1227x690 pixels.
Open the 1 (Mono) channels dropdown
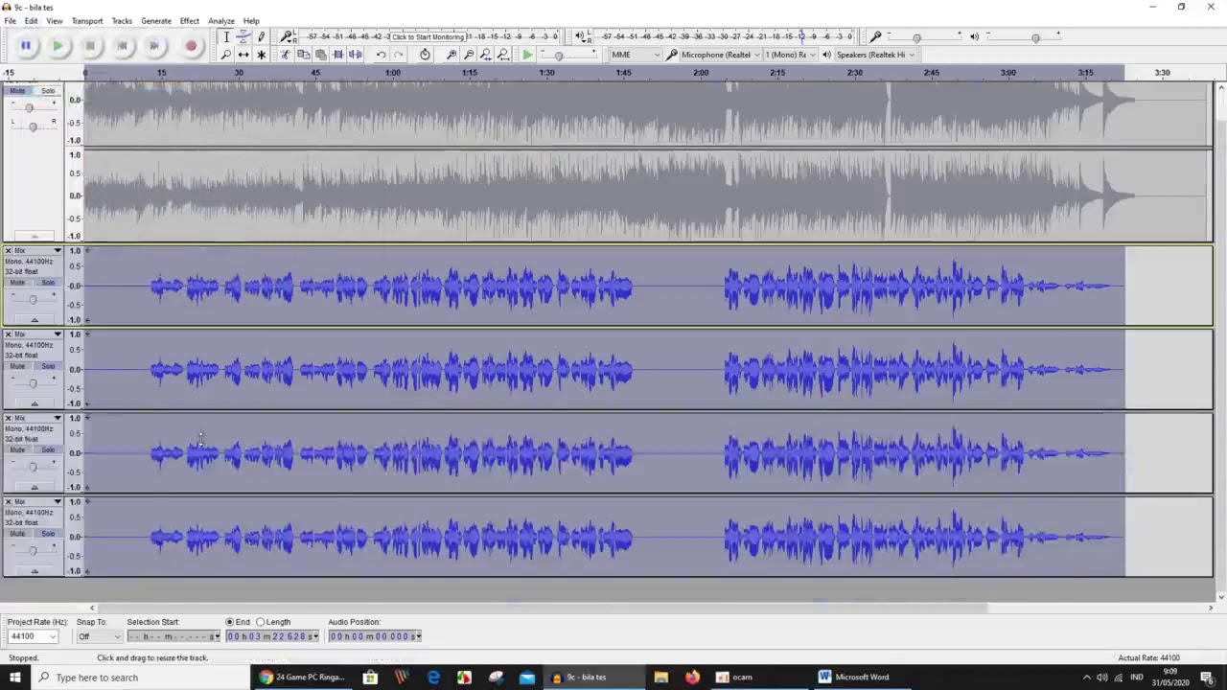tap(790, 55)
